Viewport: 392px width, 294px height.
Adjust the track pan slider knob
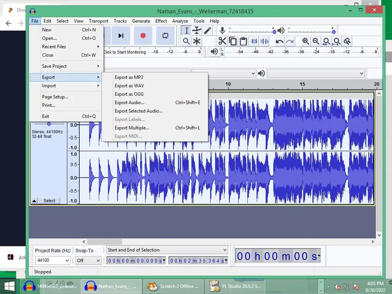[x=49, y=124]
